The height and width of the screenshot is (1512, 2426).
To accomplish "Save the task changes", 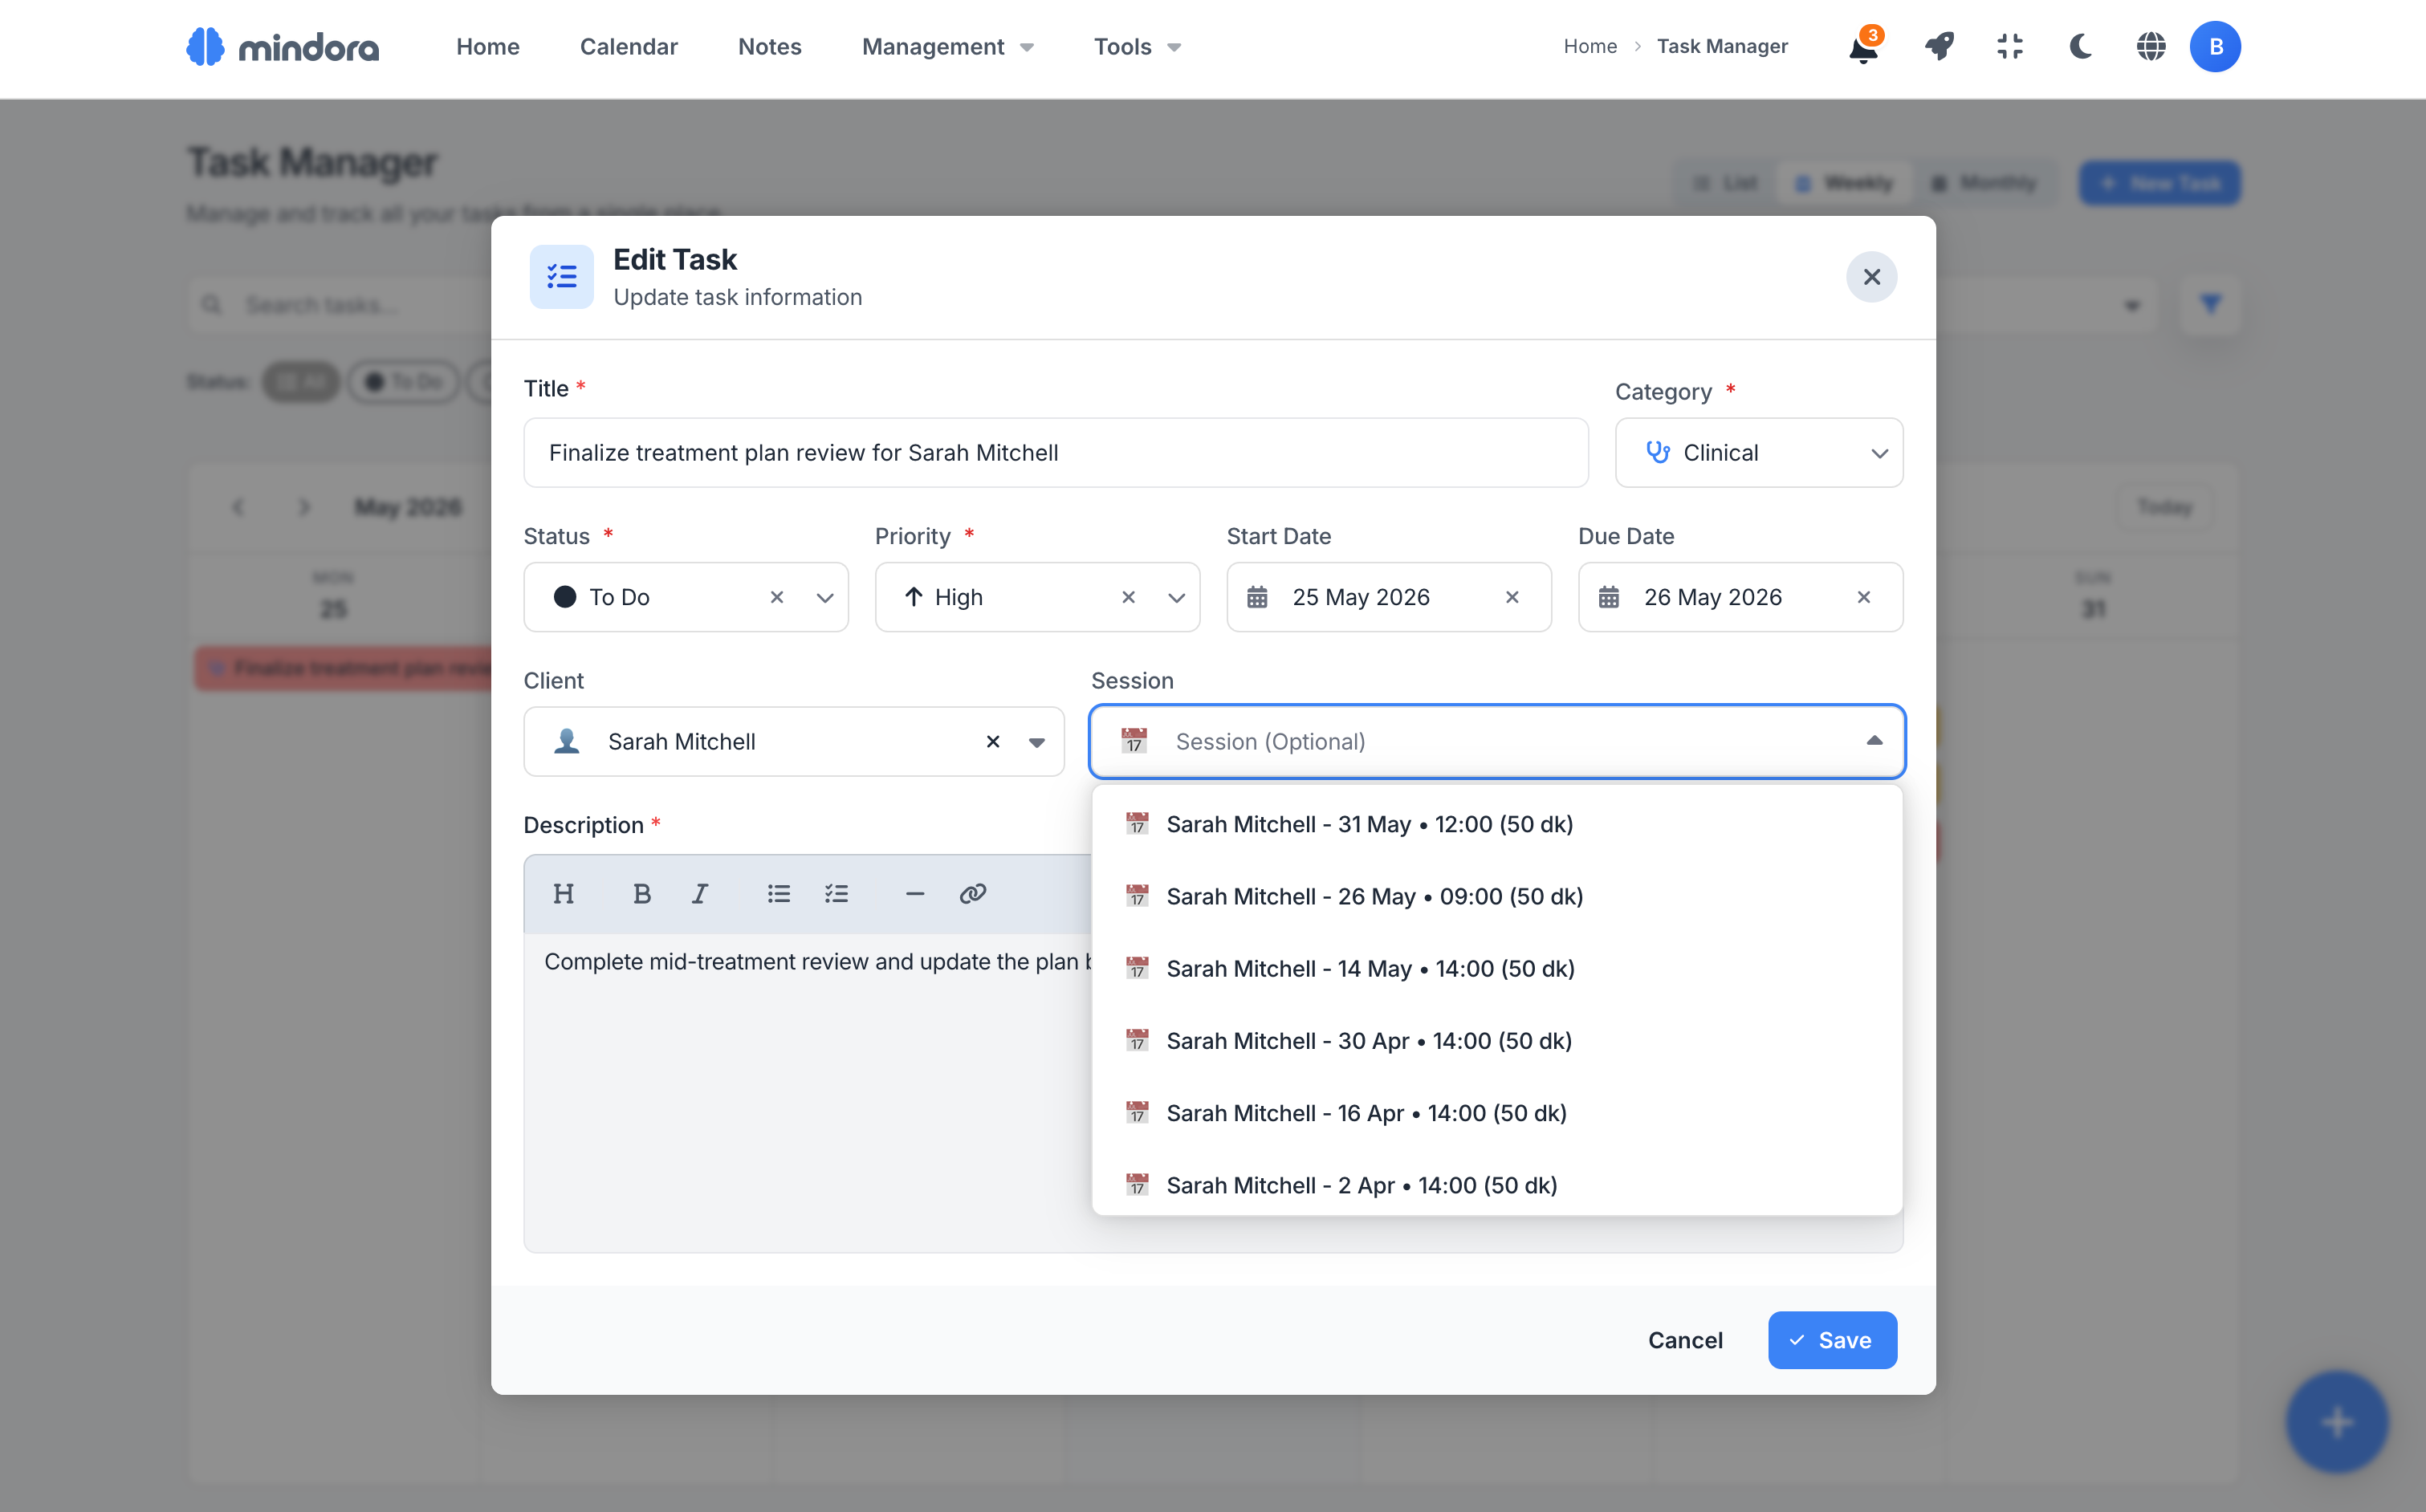I will pyautogui.click(x=1832, y=1340).
